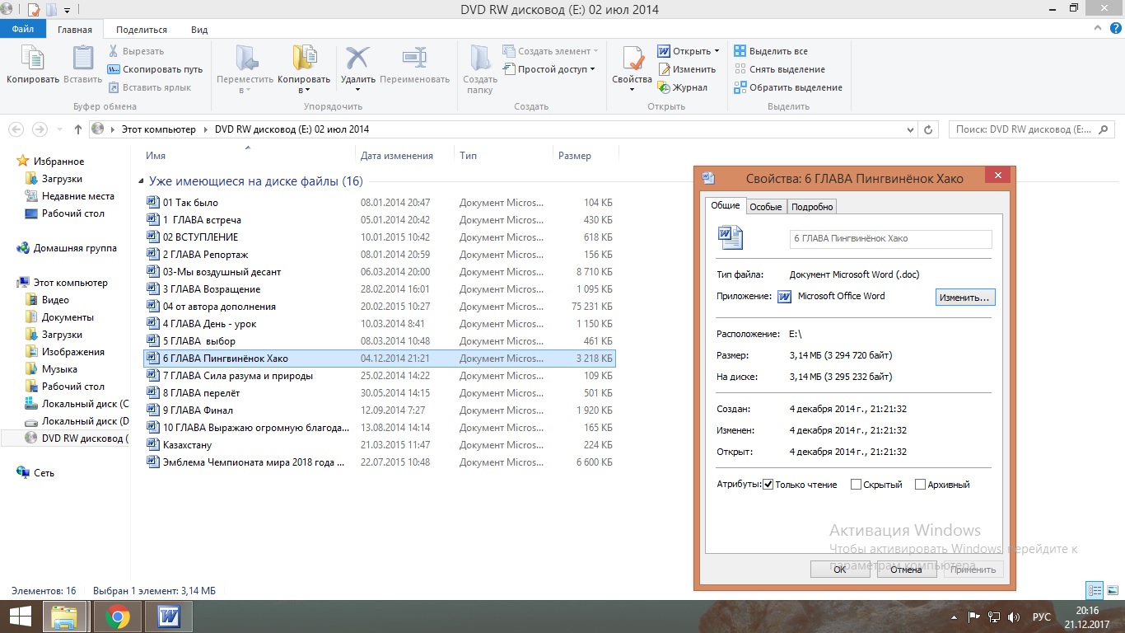The height and width of the screenshot is (633, 1125).
Task: Click the Back navigation arrow
Action: pos(16,129)
